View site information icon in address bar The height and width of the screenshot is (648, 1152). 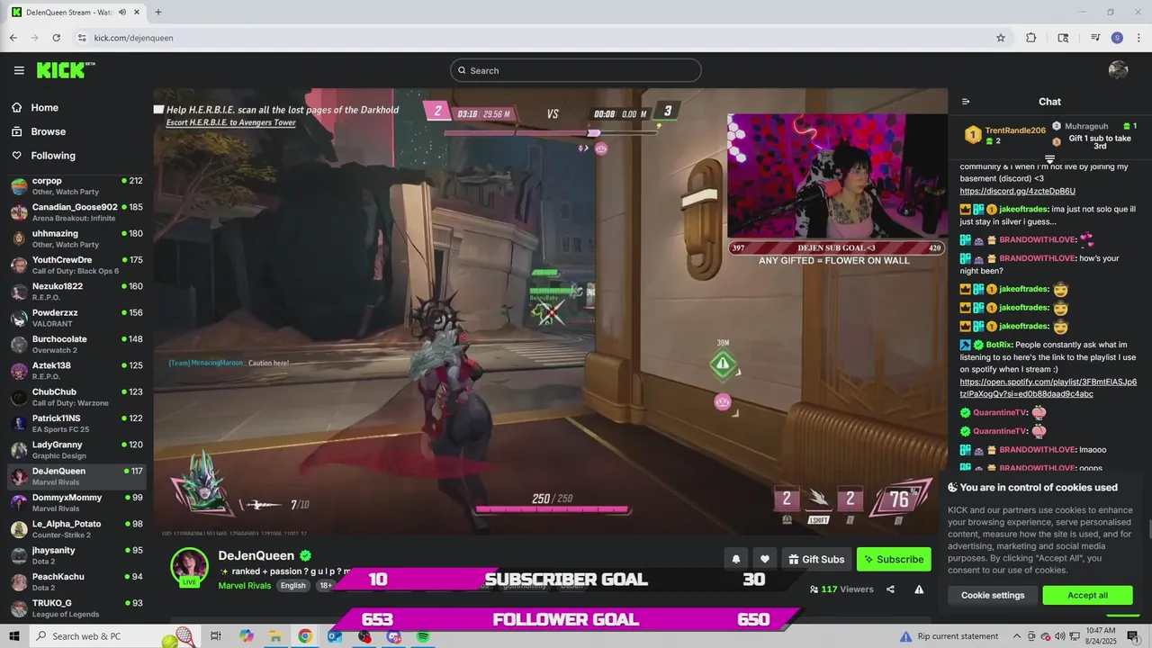coord(82,38)
